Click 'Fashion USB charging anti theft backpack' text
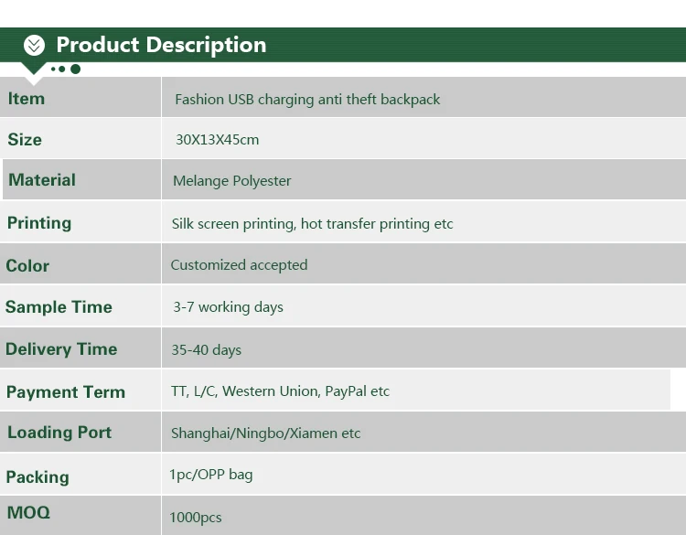The height and width of the screenshot is (535, 686). click(307, 99)
